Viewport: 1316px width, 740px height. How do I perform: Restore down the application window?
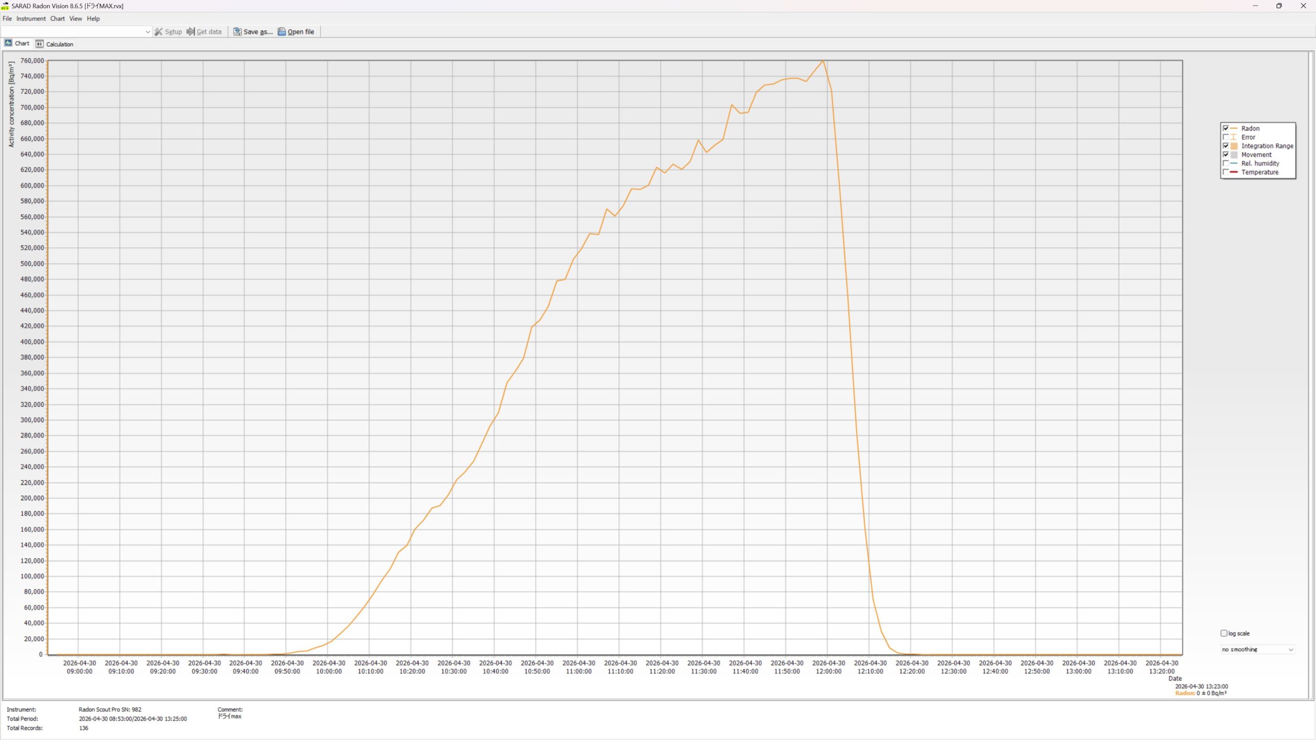point(1279,6)
